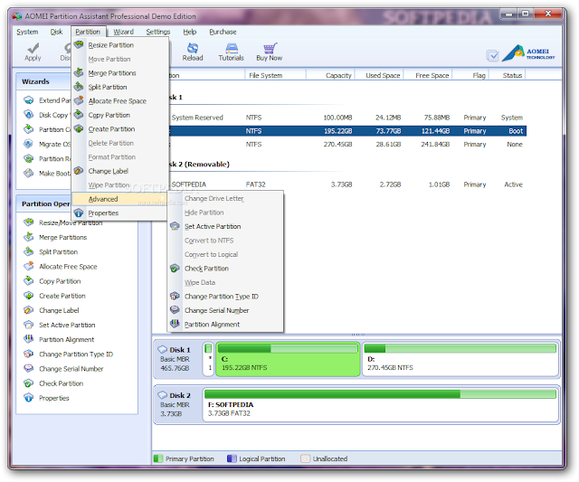Click the Allocate Free Space menu icon
Viewport: 579px width, 482px height.
pos(79,100)
